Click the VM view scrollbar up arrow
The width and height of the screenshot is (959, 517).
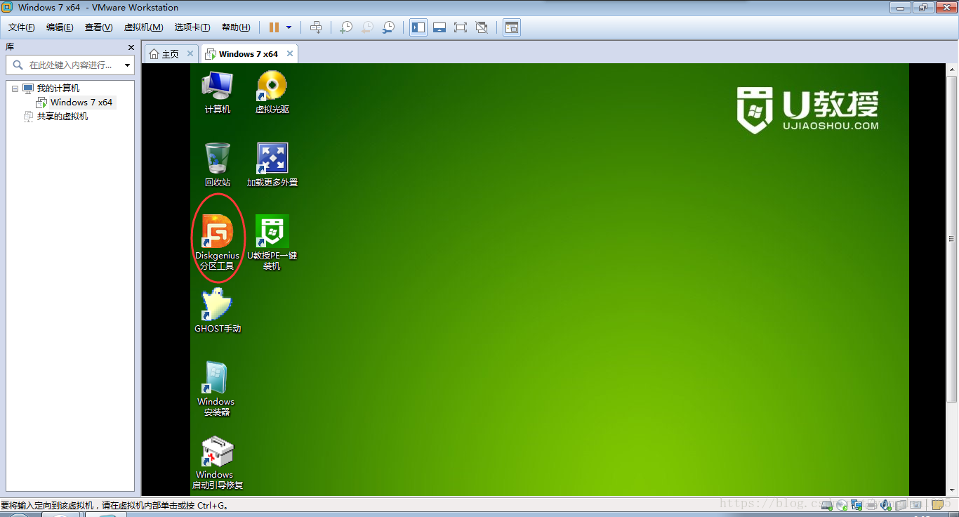(953, 70)
